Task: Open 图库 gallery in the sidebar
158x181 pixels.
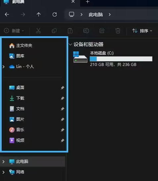Action: pyautogui.click(x=20, y=56)
